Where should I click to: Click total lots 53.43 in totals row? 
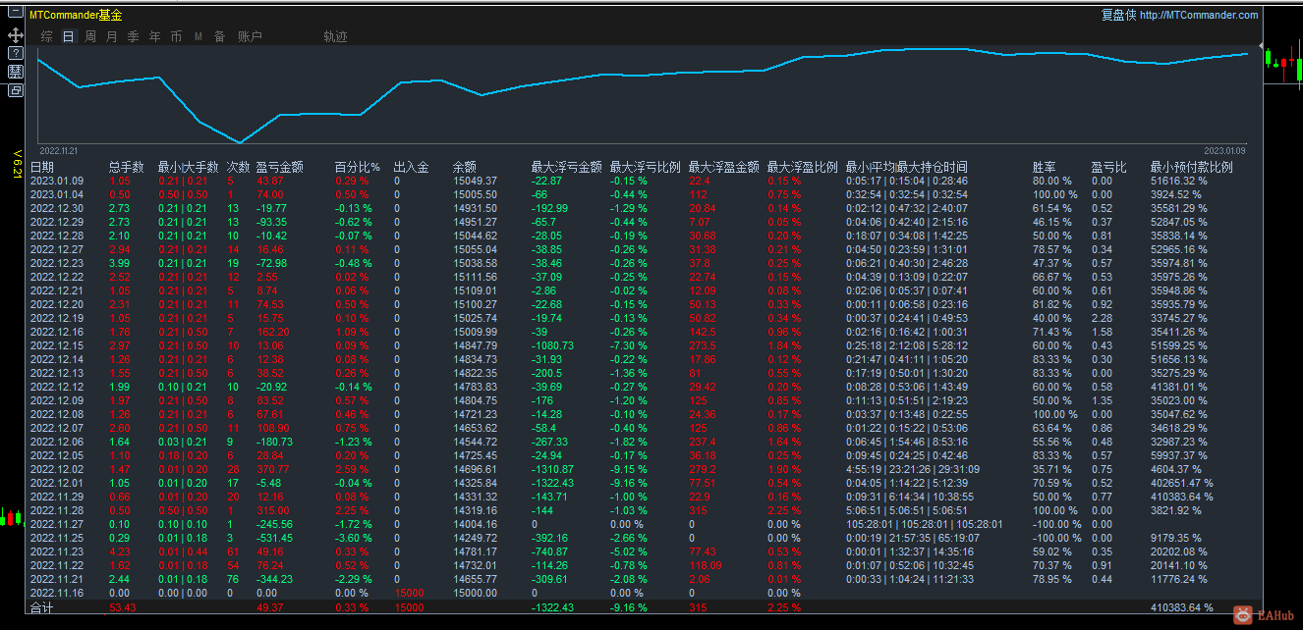coord(122,608)
